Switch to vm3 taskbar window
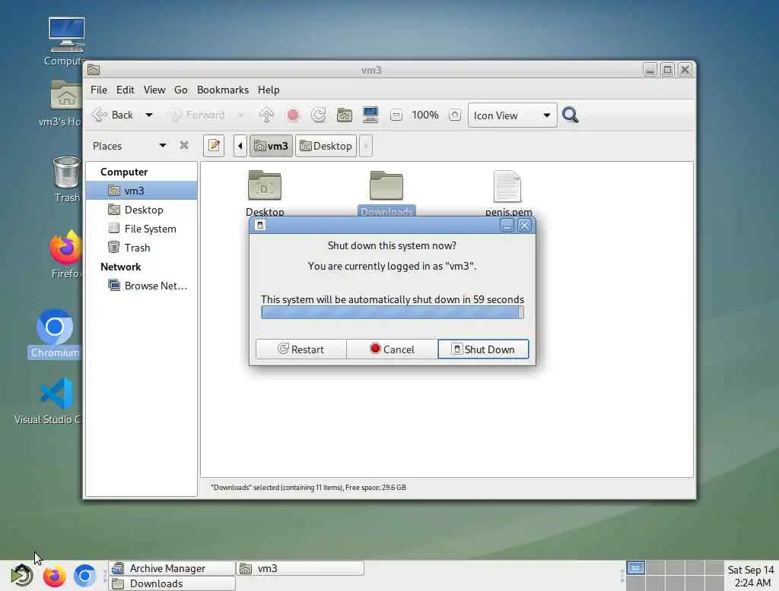Viewport: 779px width, 591px height. pos(300,568)
